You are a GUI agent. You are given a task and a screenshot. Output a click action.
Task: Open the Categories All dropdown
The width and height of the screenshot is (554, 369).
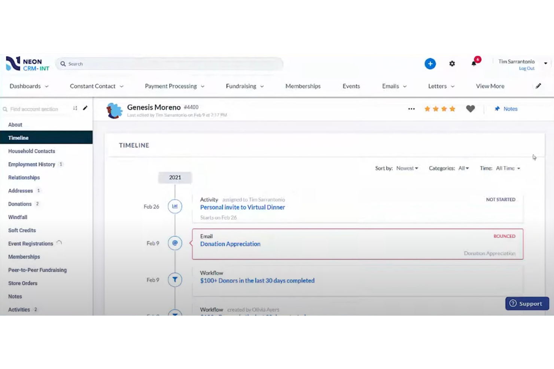pyautogui.click(x=463, y=168)
